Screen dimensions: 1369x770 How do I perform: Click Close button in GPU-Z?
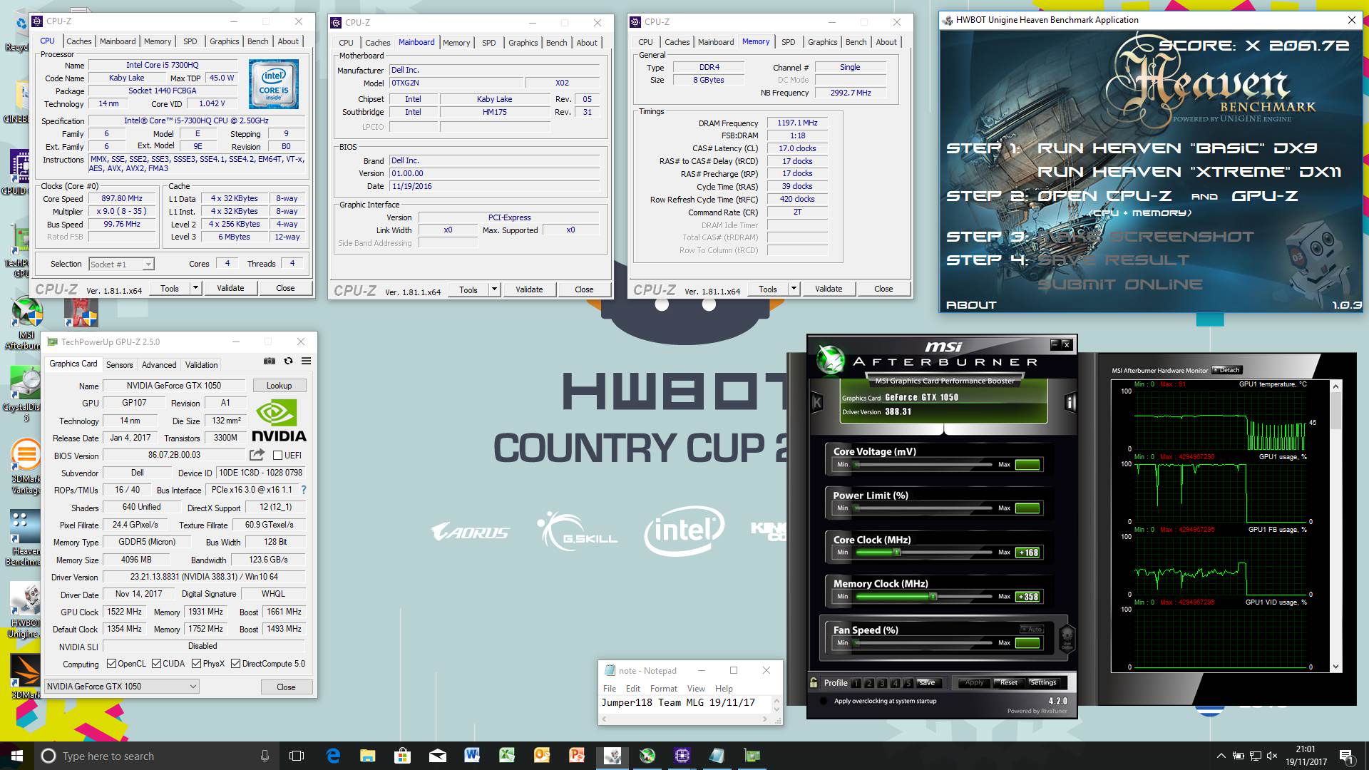point(286,687)
